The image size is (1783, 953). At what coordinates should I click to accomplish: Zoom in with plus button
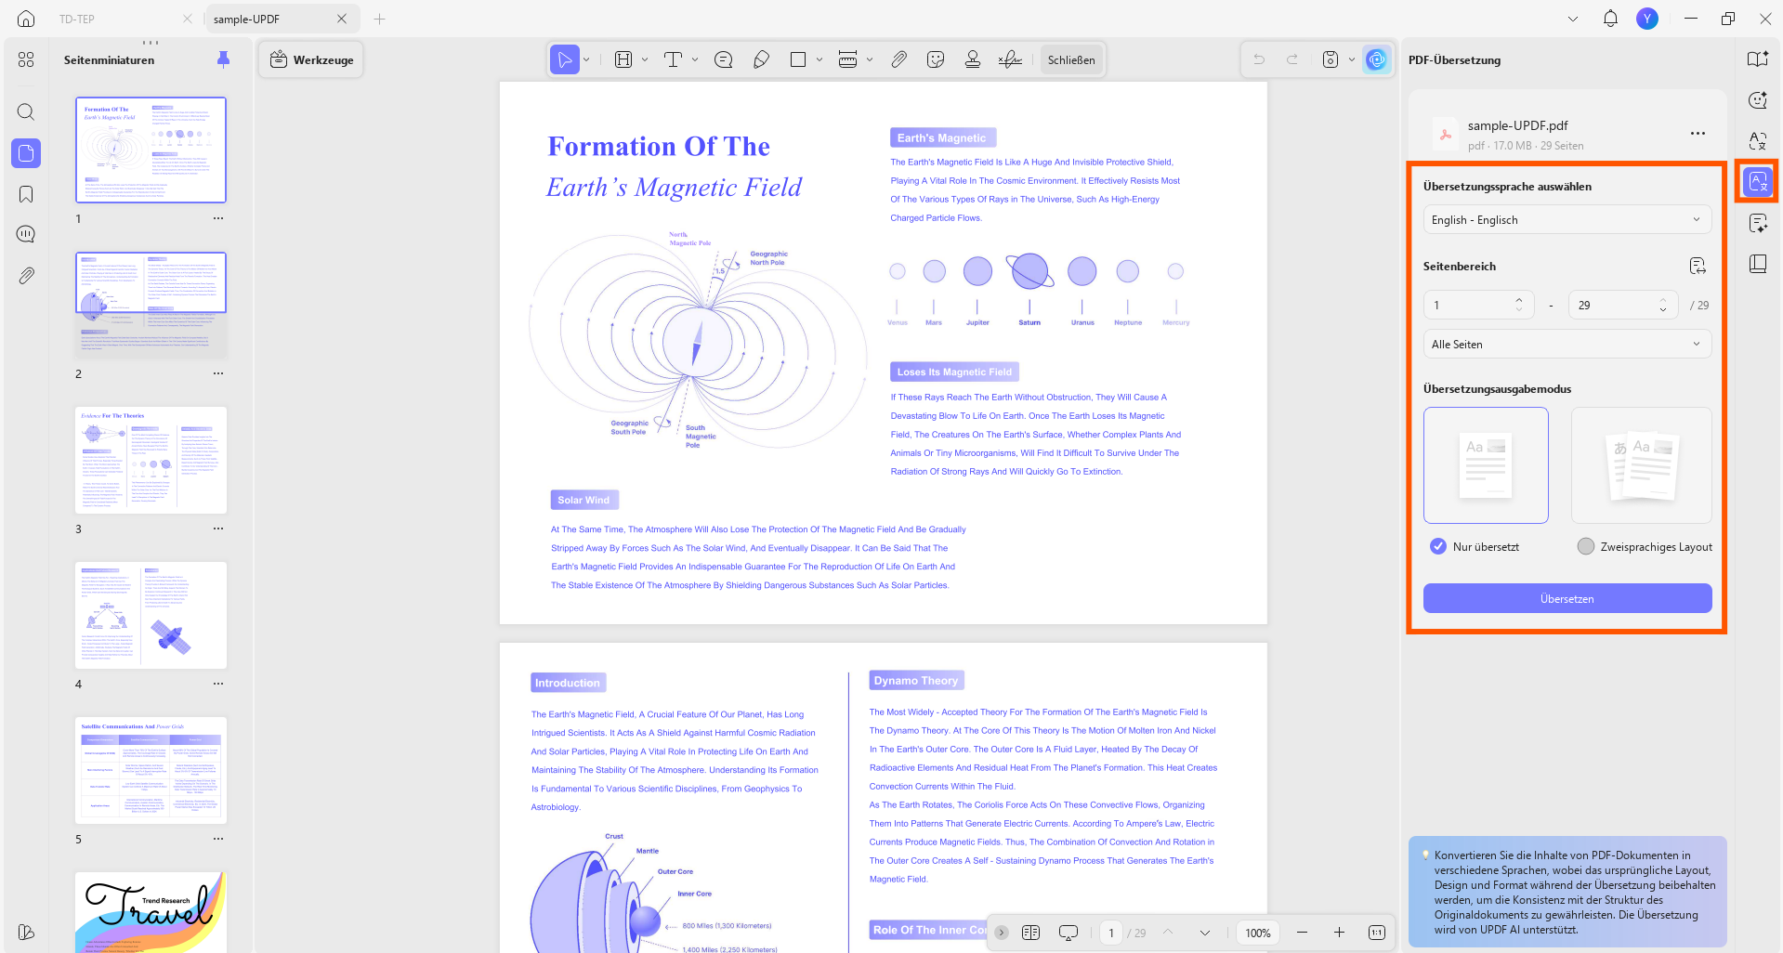point(1339,933)
